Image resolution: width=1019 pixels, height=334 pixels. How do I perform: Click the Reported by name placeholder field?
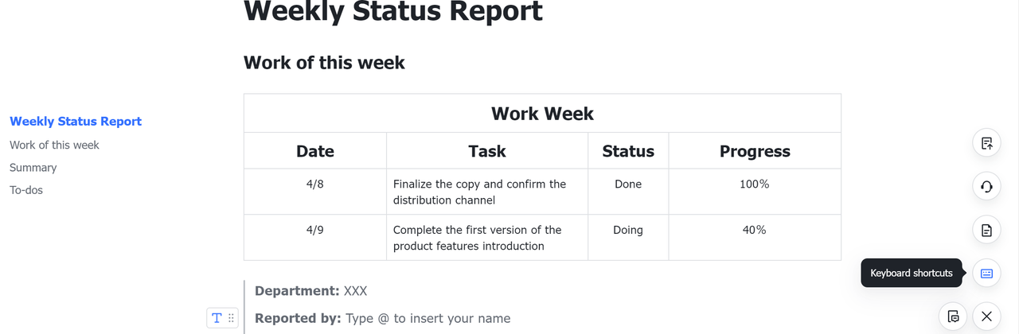click(x=428, y=318)
